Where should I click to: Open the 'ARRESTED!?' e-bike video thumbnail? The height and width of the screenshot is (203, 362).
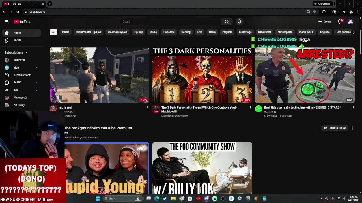coord(305,75)
